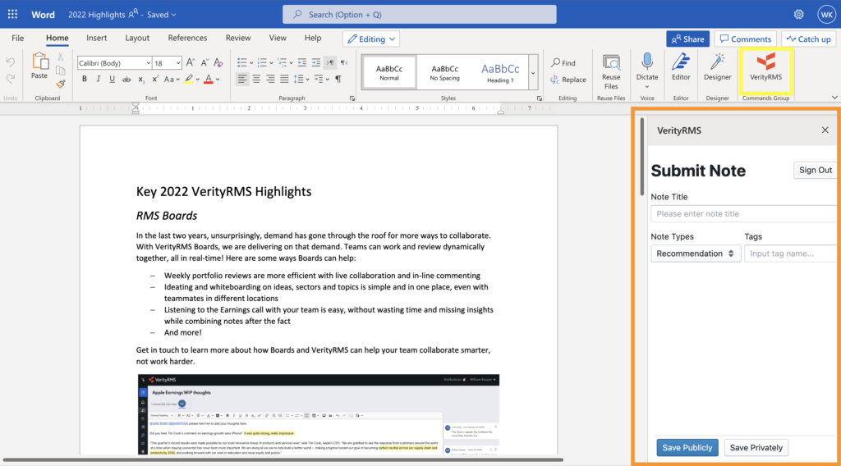The image size is (841, 466).
Task: Click Save Publicly
Action: [x=687, y=448]
